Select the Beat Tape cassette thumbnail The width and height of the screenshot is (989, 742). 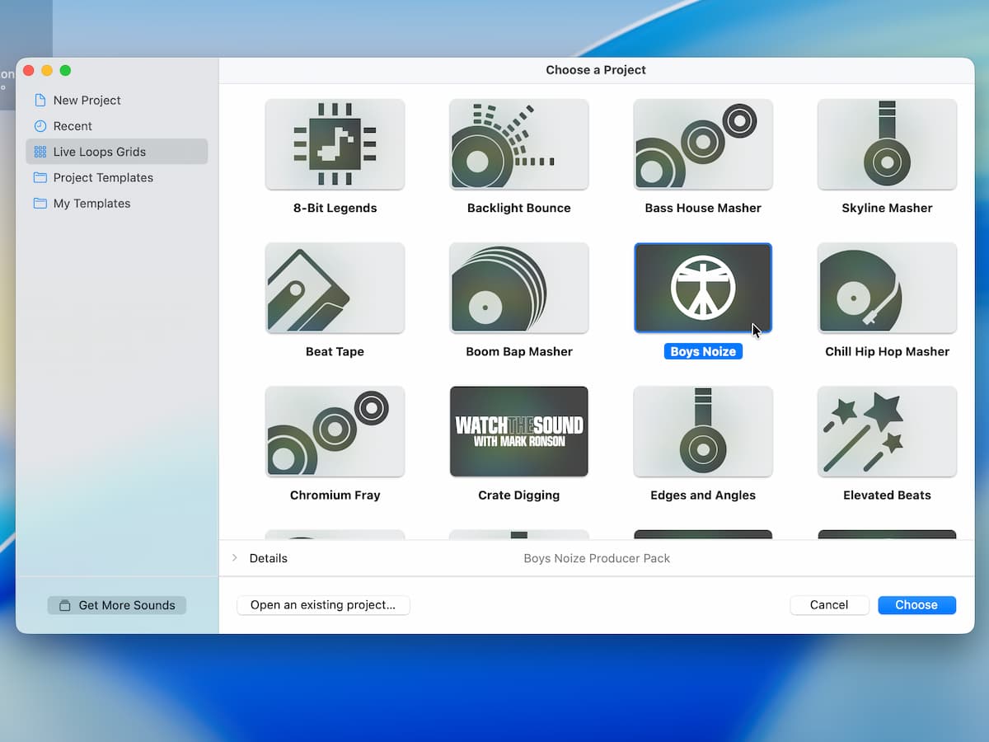pos(335,288)
